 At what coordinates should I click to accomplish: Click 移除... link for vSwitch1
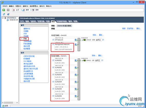(x=94, y=56)
